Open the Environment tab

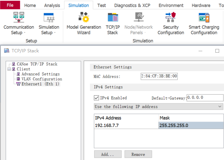(171, 6)
